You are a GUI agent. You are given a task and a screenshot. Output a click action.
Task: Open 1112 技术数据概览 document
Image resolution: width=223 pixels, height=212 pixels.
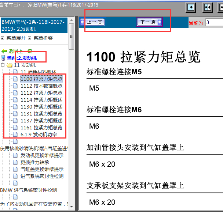41,86
